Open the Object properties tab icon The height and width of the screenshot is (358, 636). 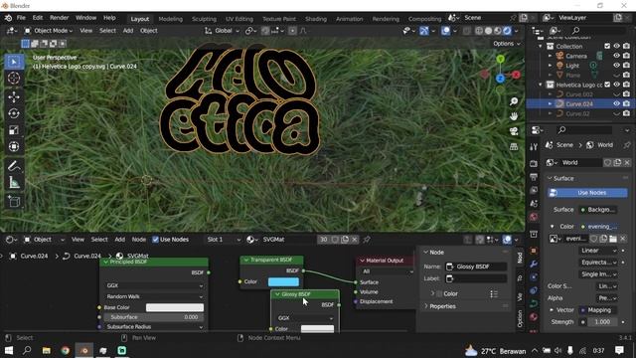534,251
